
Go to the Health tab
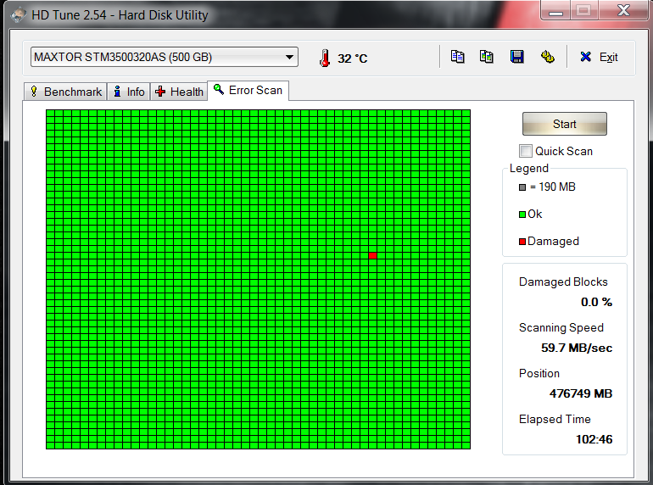179,92
